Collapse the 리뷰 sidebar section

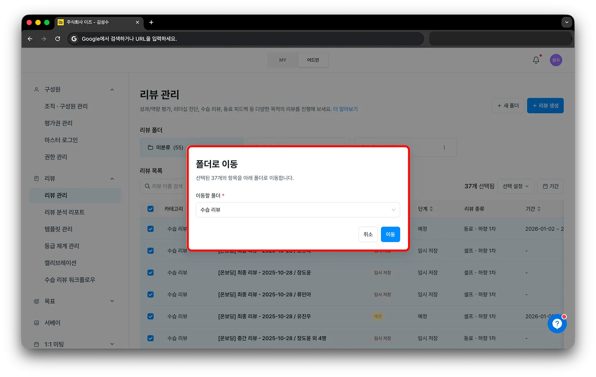tap(112, 179)
